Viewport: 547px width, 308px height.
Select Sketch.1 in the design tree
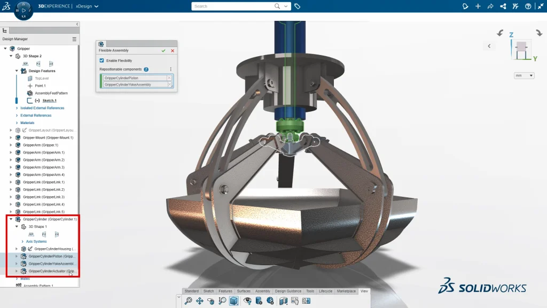[49, 101]
